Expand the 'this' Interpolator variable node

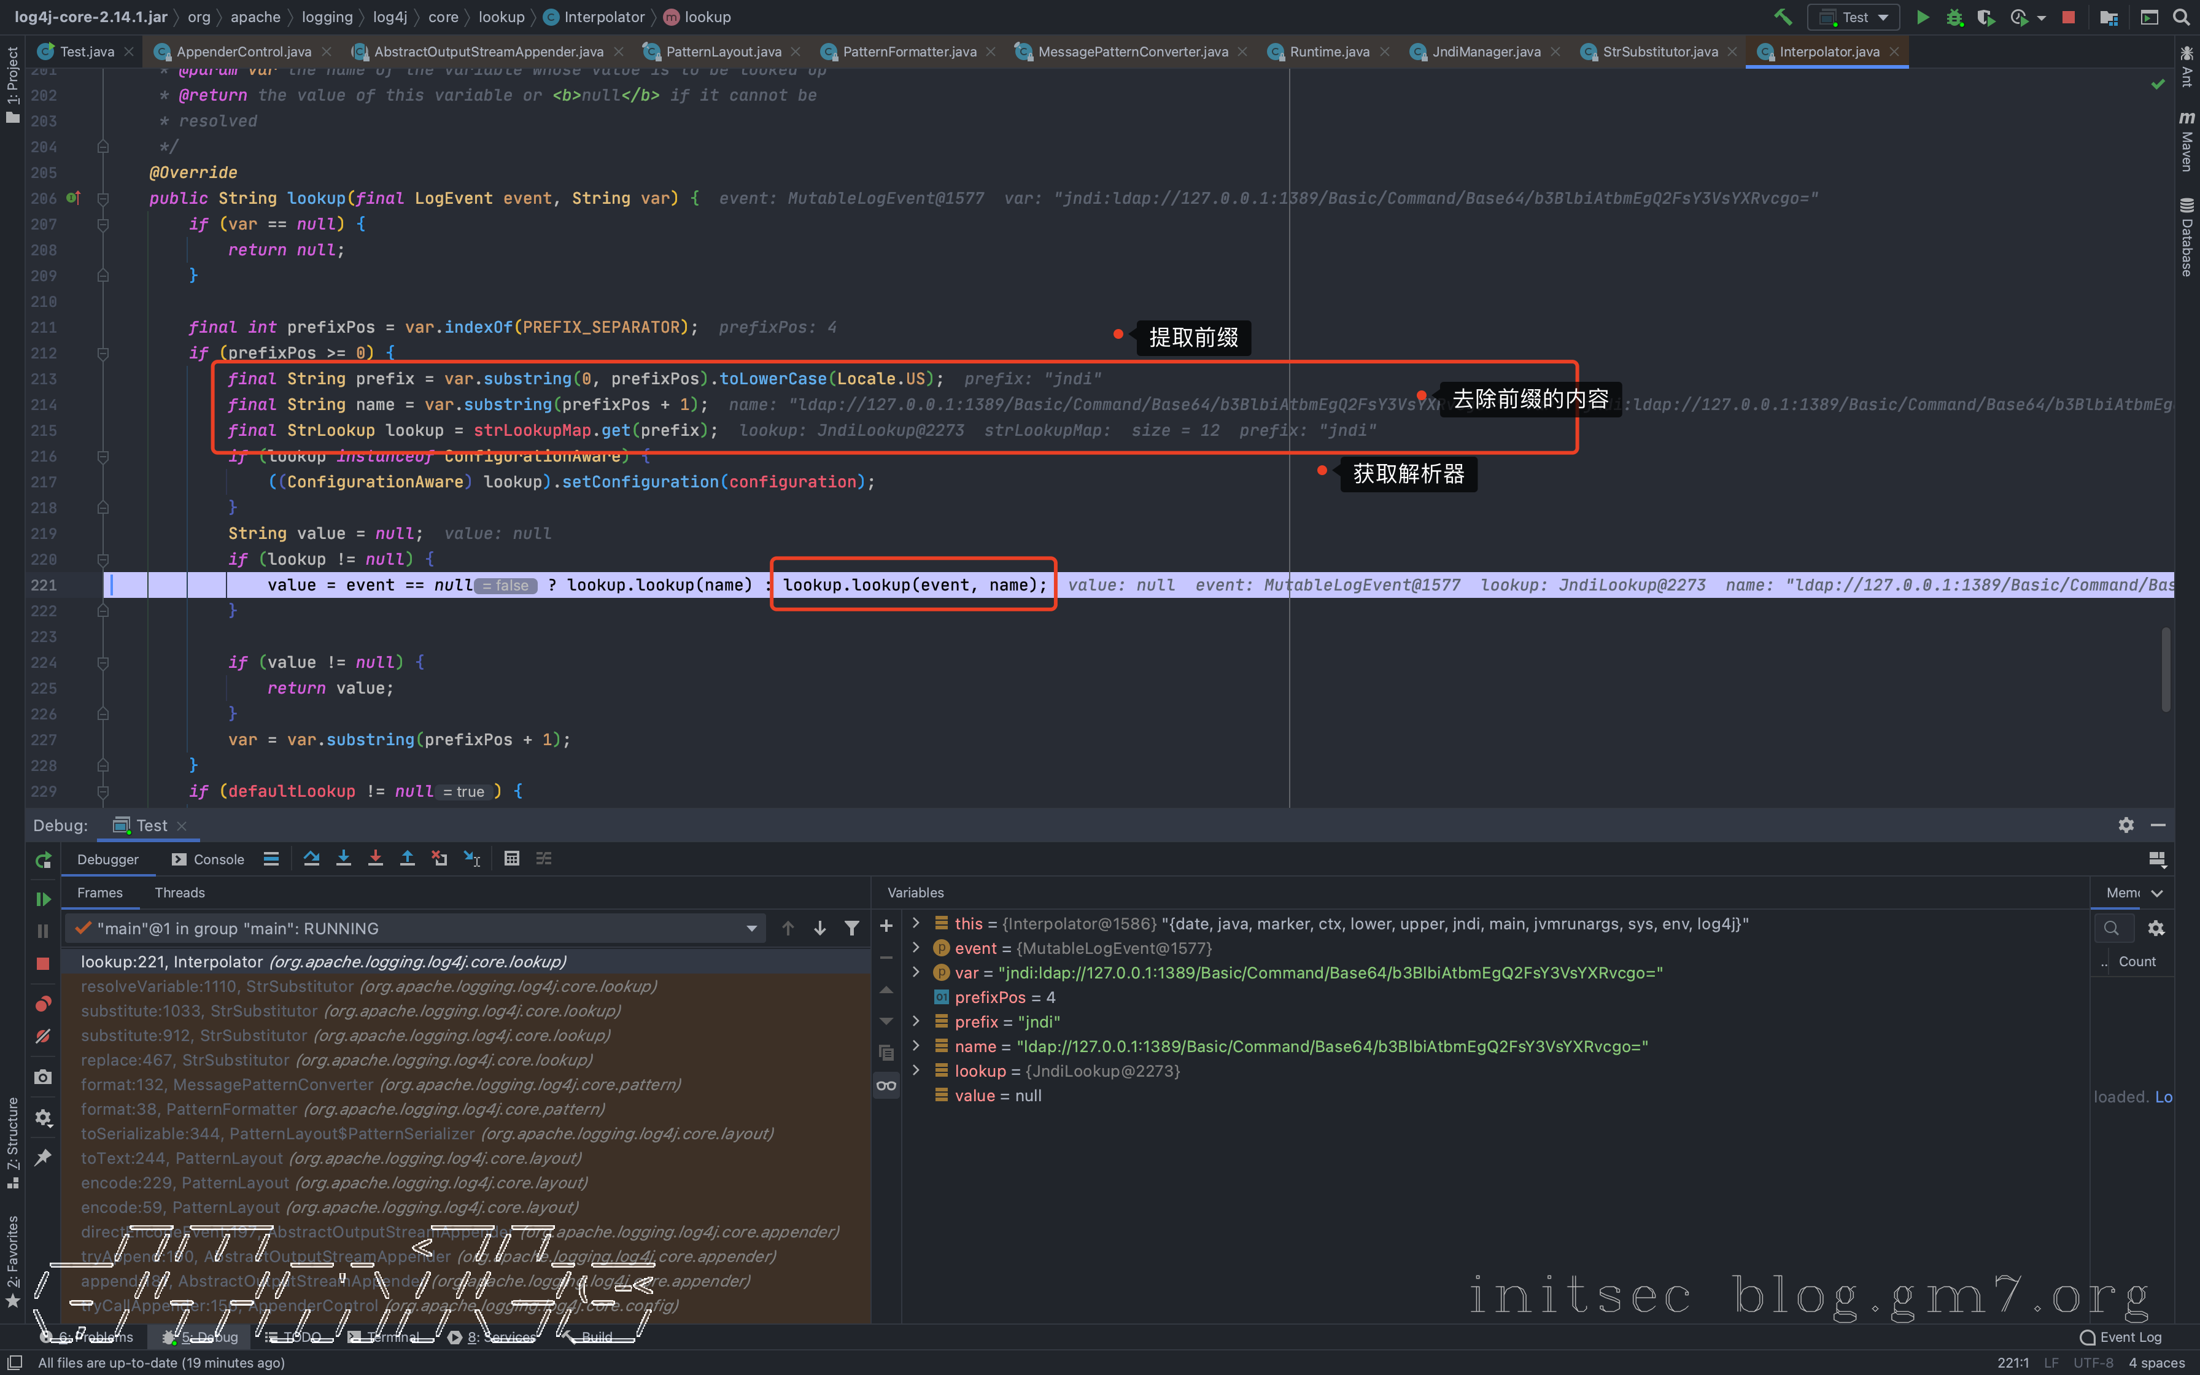click(916, 923)
